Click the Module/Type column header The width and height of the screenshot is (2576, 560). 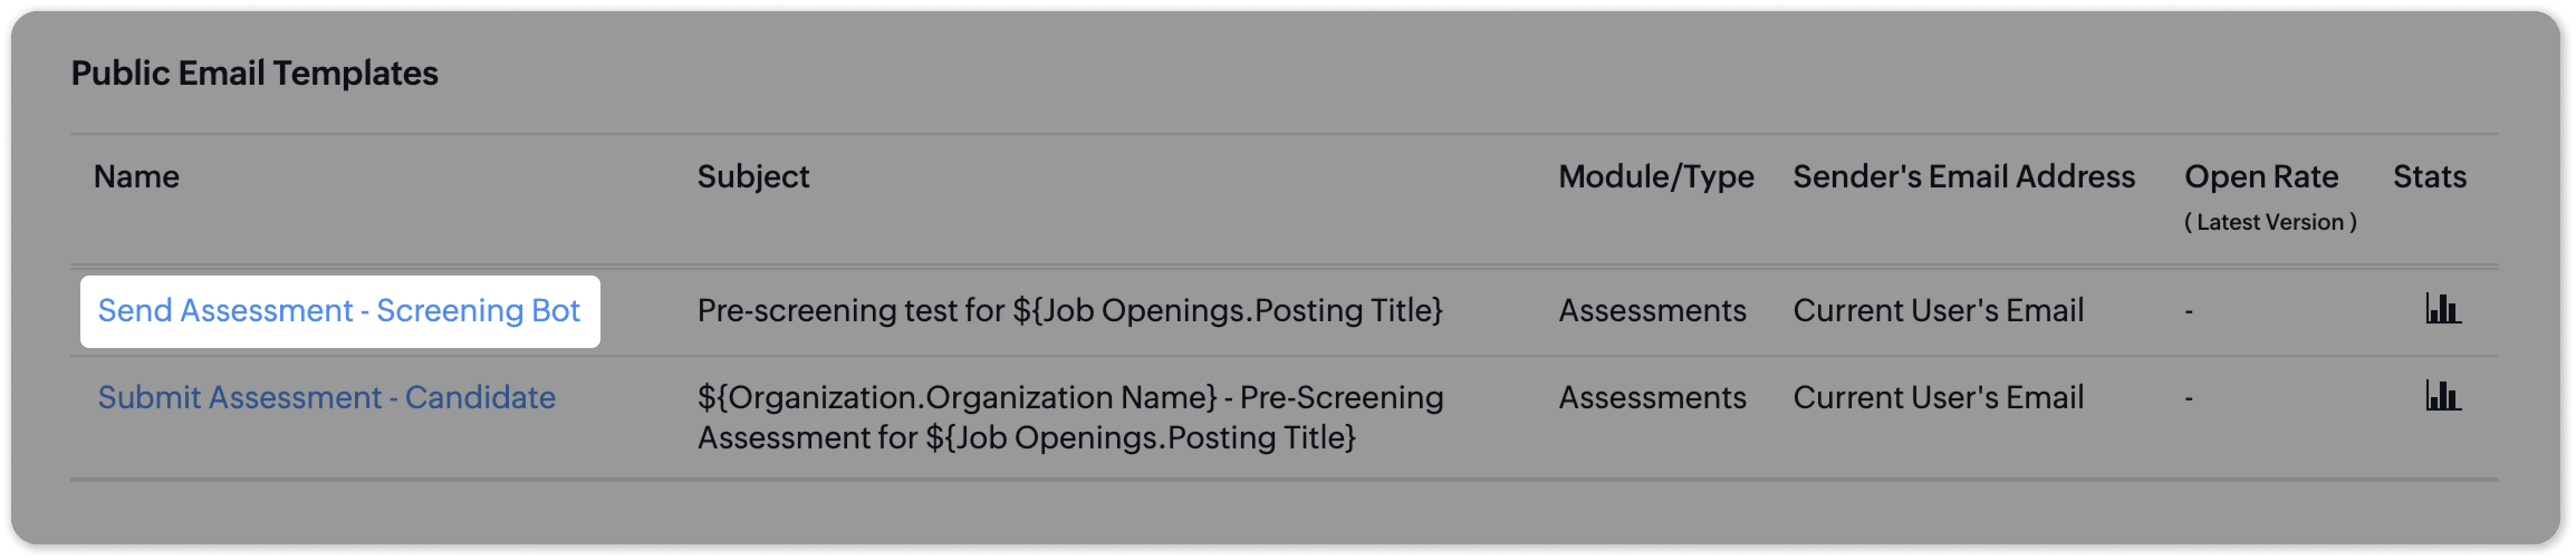tap(1656, 177)
